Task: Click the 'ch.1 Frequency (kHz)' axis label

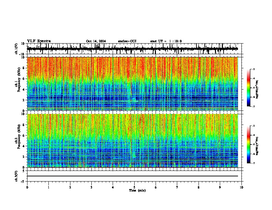Action: point(18,80)
